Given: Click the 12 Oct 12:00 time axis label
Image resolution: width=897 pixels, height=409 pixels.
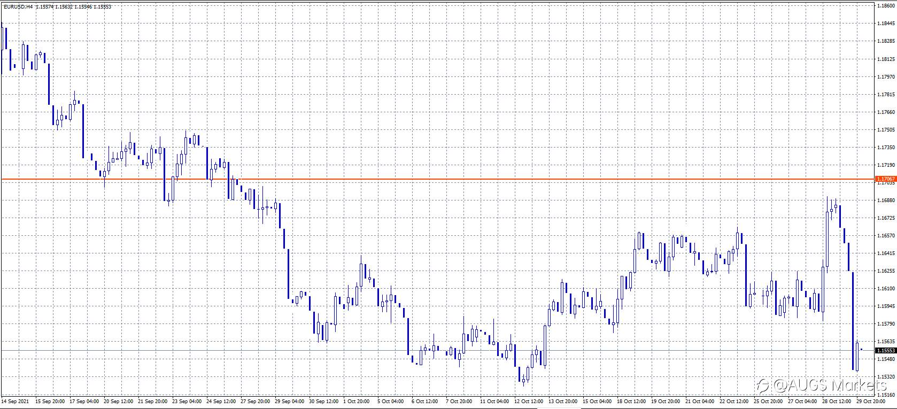Looking at the screenshot, I should [530, 400].
